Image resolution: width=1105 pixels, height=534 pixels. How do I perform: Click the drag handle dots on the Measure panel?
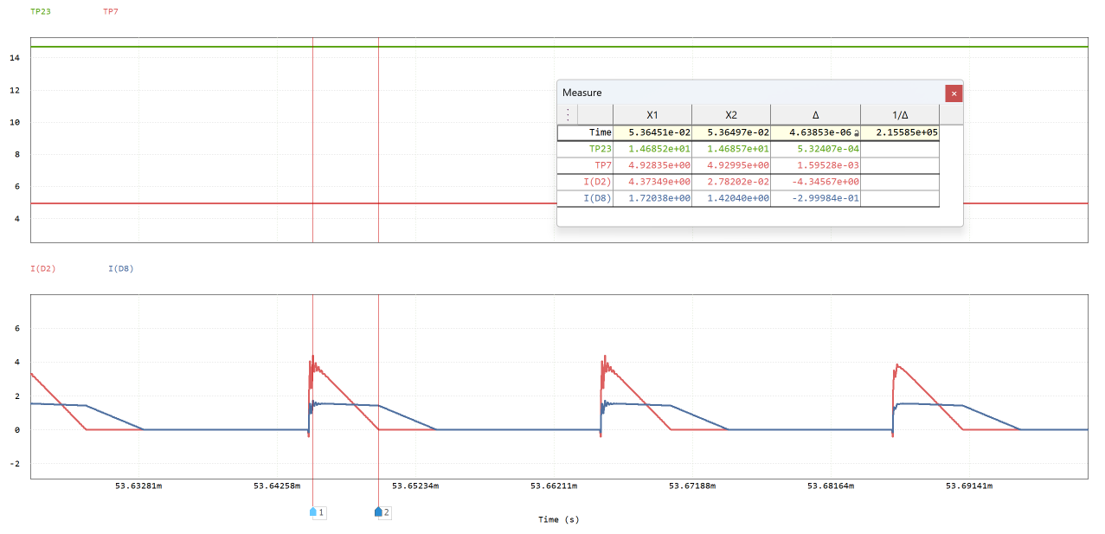coord(567,113)
